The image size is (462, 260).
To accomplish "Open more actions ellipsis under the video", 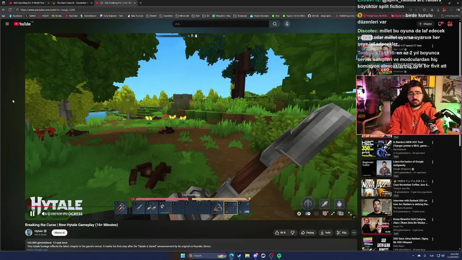I will pyautogui.click(x=354, y=233).
